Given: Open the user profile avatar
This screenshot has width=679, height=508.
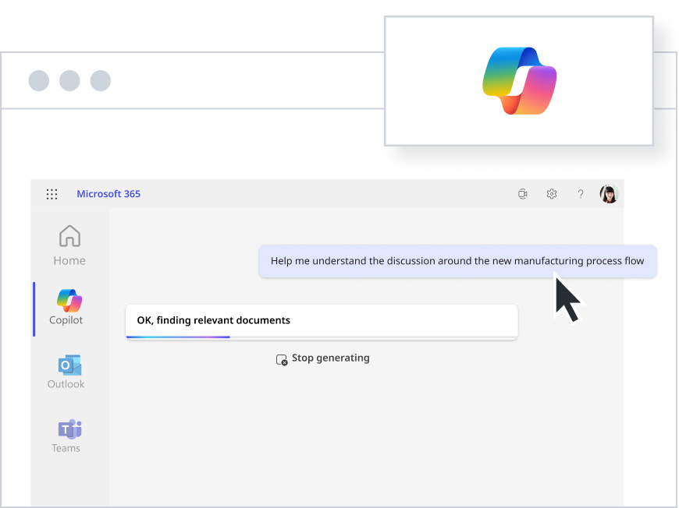Looking at the screenshot, I should tap(609, 194).
